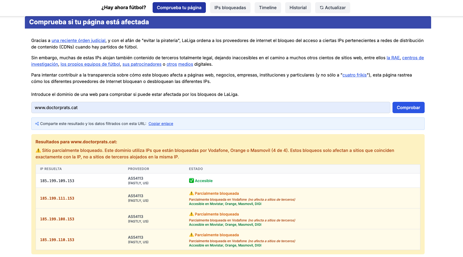This screenshot has width=463, height=257.
Task: Click the share icon beside Comparte este resultado
Action: click(37, 124)
